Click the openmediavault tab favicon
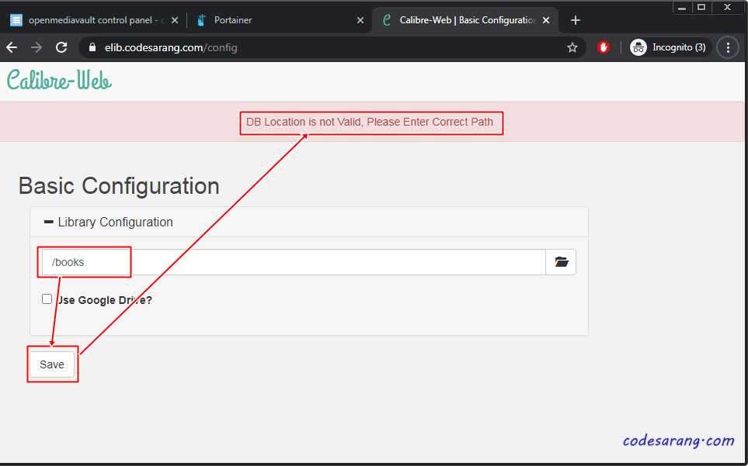This screenshot has height=466, width=748. point(16,20)
